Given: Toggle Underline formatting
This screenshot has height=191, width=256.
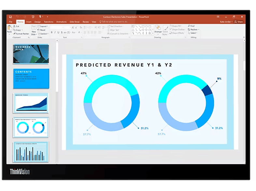Looking at the screenshot, I should tap(58, 32).
